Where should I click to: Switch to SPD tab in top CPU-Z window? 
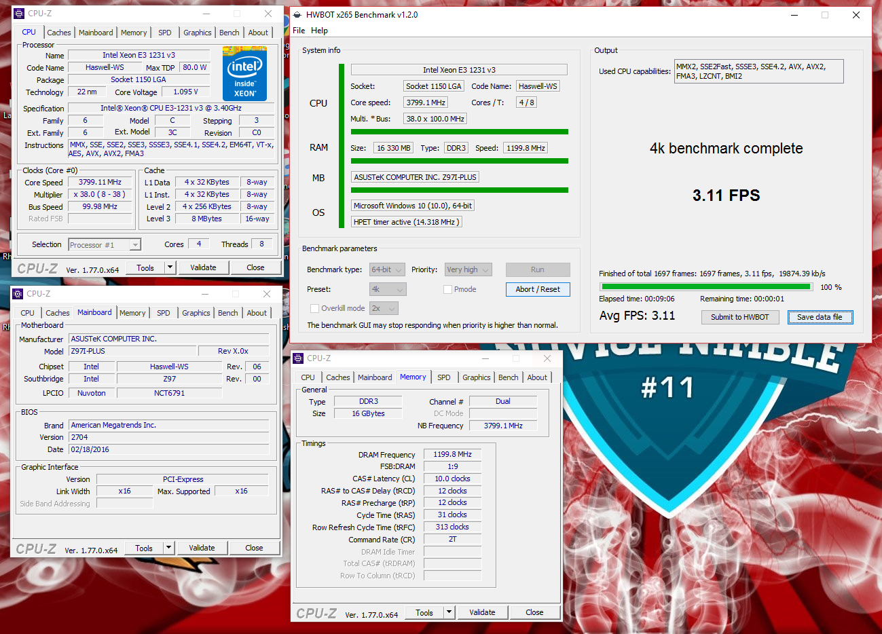165,33
